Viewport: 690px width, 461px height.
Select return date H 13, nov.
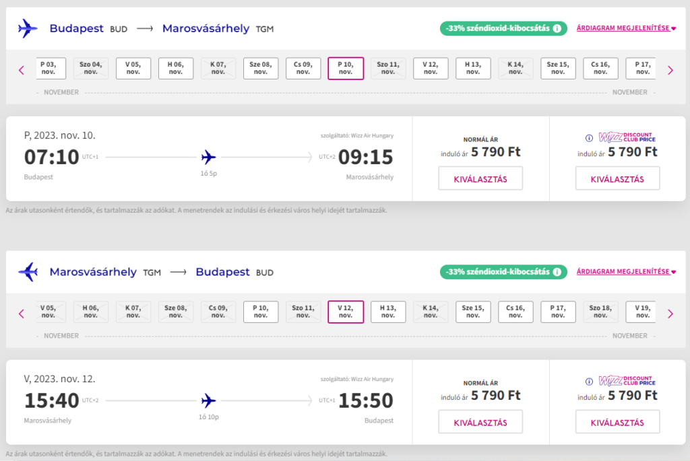(388, 312)
